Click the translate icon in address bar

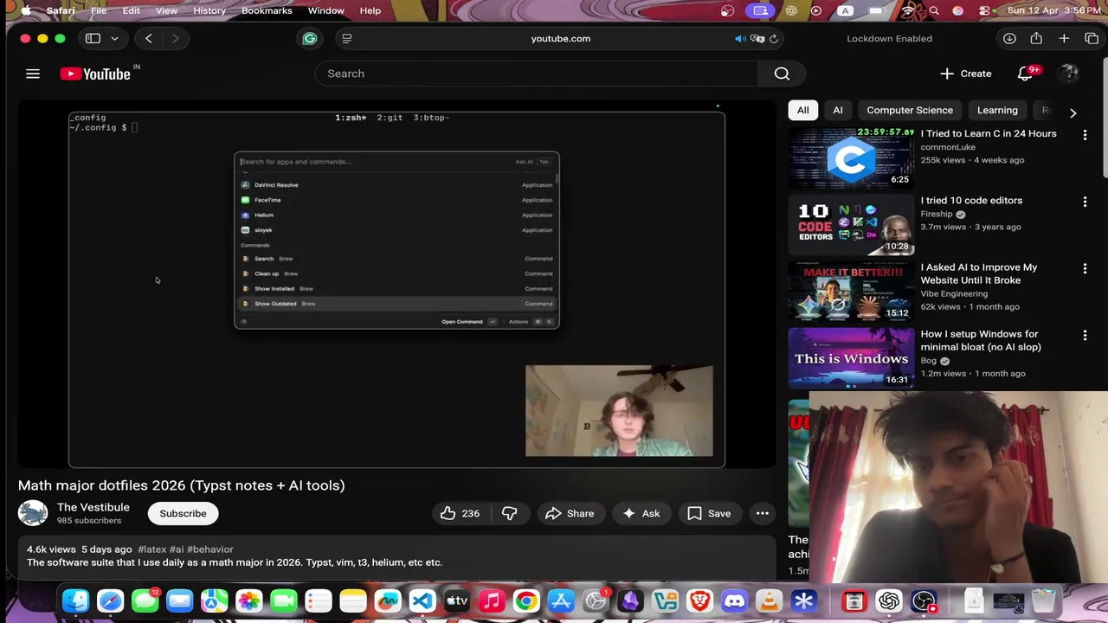pos(757,38)
